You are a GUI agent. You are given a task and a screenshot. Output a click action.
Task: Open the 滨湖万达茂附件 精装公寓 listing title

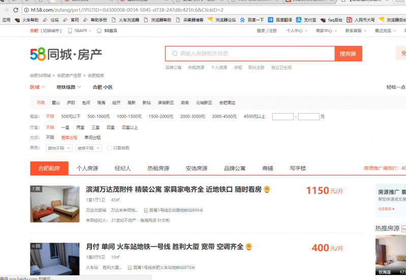(174, 189)
